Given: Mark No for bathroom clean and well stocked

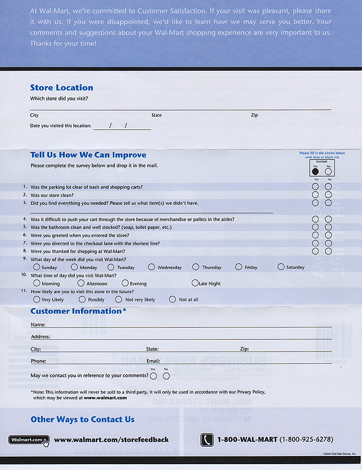Looking at the screenshot, I should coord(329,227).
